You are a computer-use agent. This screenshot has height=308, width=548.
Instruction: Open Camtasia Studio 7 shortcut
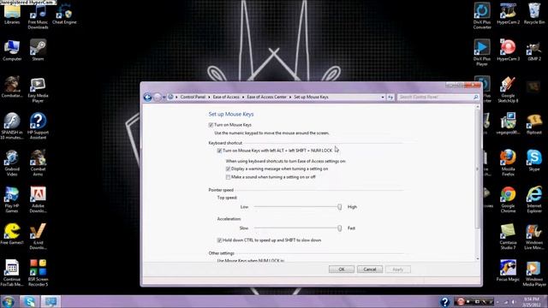pyautogui.click(x=508, y=237)
